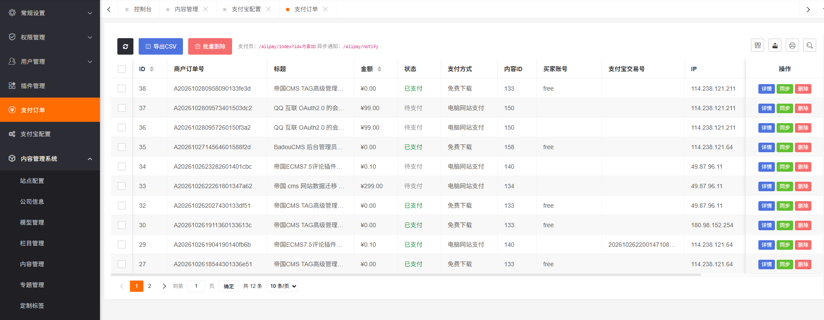824x320 pixels.
Task: Check the row with ID 37
Action: [x=122, y=108]
